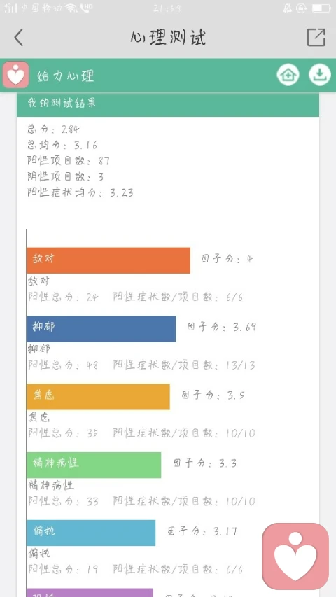This screenshot has height=597, width=336.
Task: Tap the 给力心理 title text
Action: coord(66,76)
